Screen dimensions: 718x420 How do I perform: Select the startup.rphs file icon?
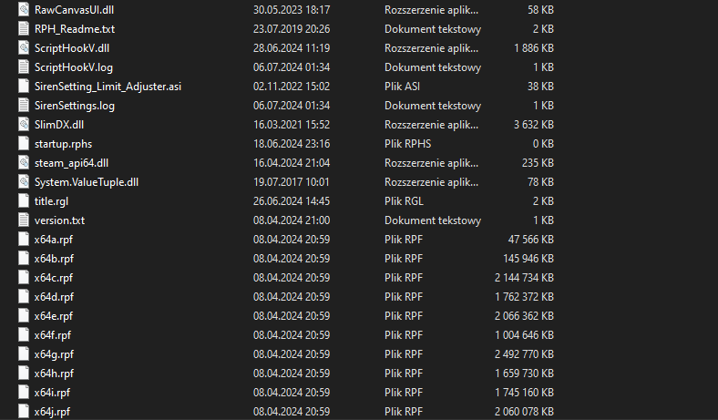click(24, 143)
